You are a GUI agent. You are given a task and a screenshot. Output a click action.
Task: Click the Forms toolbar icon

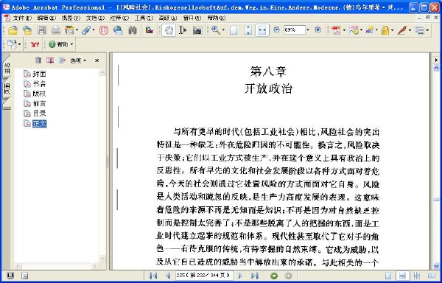pyautogui.click(x=420, y=30)
